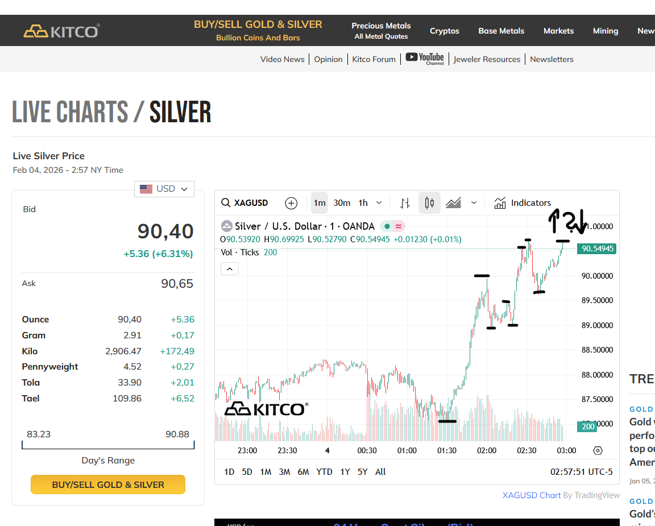Open the XAGUSD Chart link
The width and height of the screenshot is (655, 526).
point(532,495)
